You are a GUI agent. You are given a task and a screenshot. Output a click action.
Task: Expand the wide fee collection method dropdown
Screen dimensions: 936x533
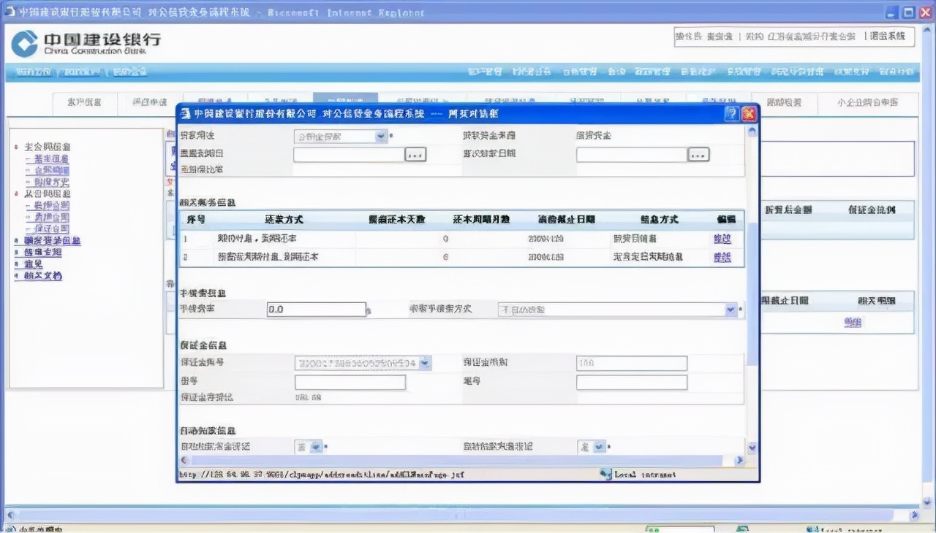[730, 310]
